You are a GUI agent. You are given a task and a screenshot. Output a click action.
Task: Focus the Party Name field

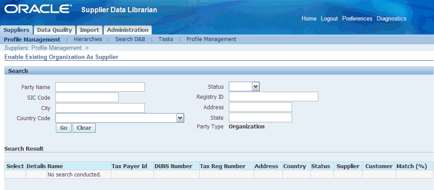coord(100,87)
